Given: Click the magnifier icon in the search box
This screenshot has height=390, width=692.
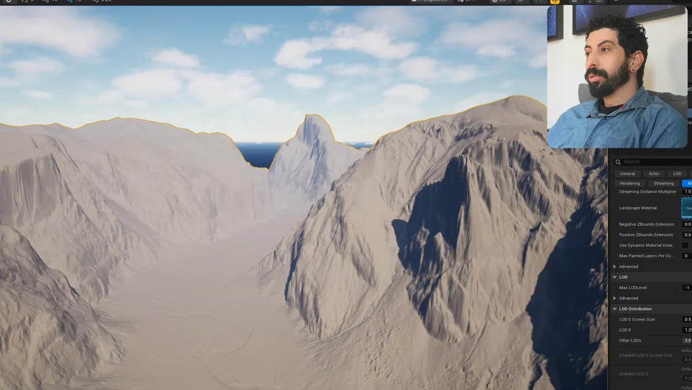Looking at the screenshot, I should click(618, 162).
